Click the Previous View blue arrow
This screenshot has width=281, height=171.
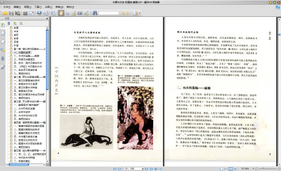[x=156, y=169]
